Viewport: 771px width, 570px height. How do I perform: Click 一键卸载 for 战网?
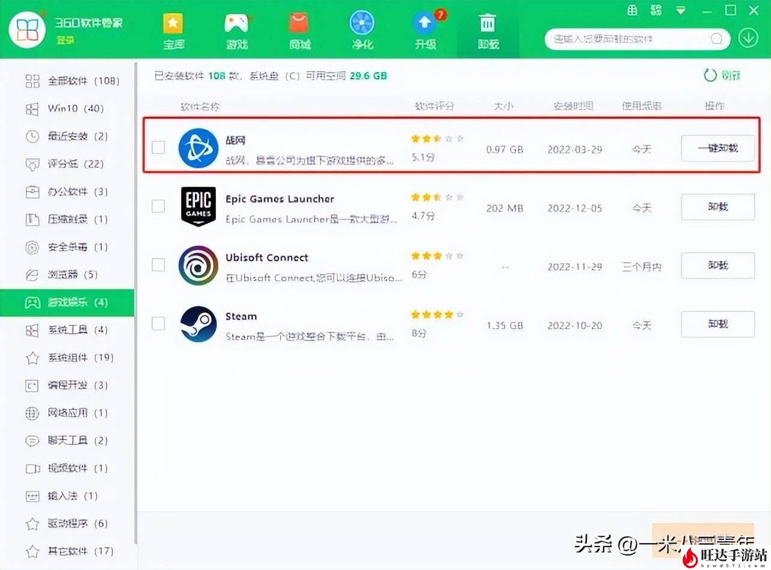[x=717, y=149]
